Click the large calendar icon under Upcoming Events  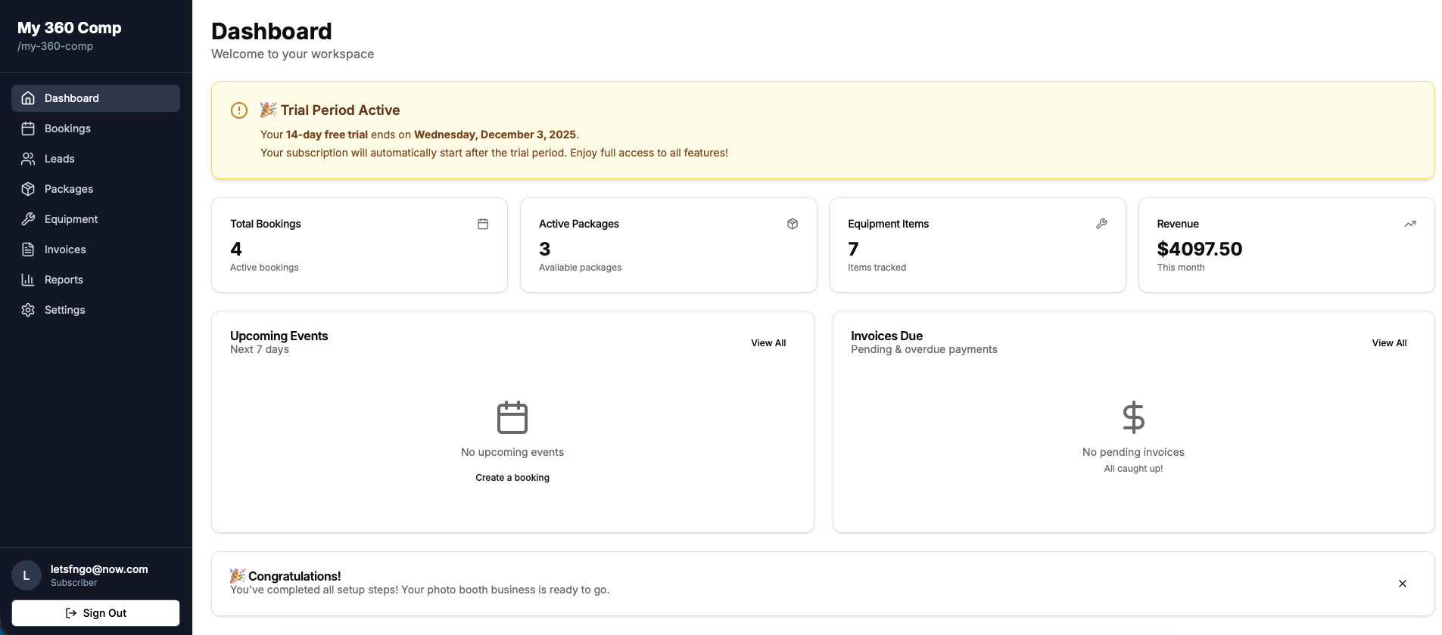coord(512,417)
